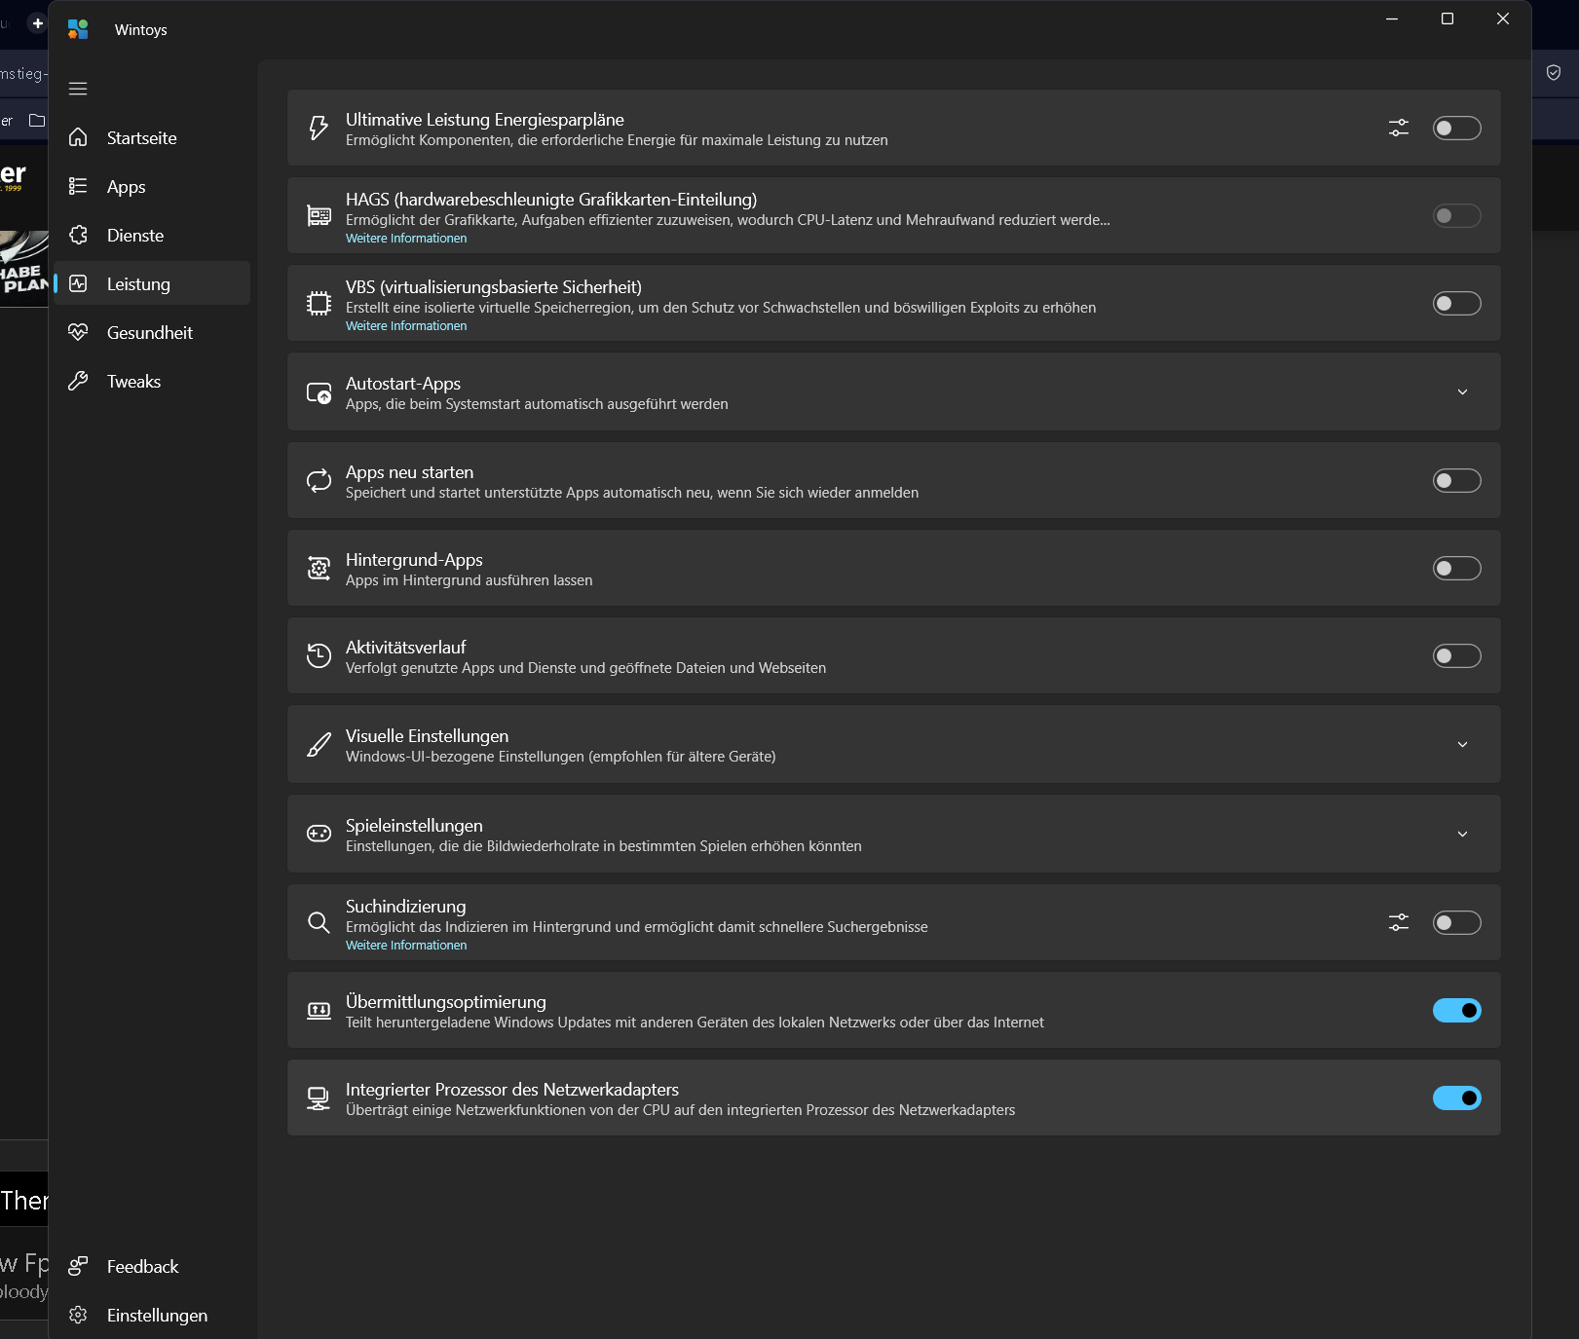
Task: Click the Suchindizierung magnifier icon
Action: pos(319,922)
